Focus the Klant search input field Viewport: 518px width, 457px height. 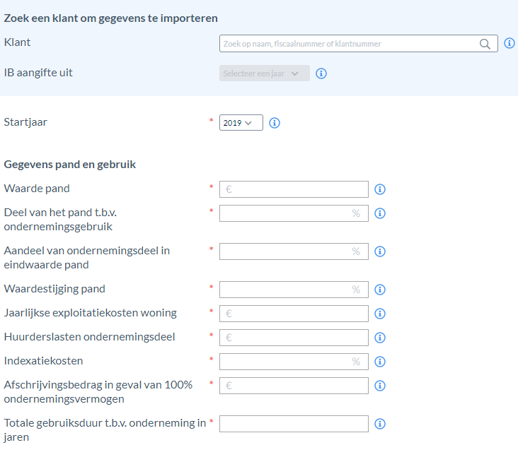tap(359, 44)
